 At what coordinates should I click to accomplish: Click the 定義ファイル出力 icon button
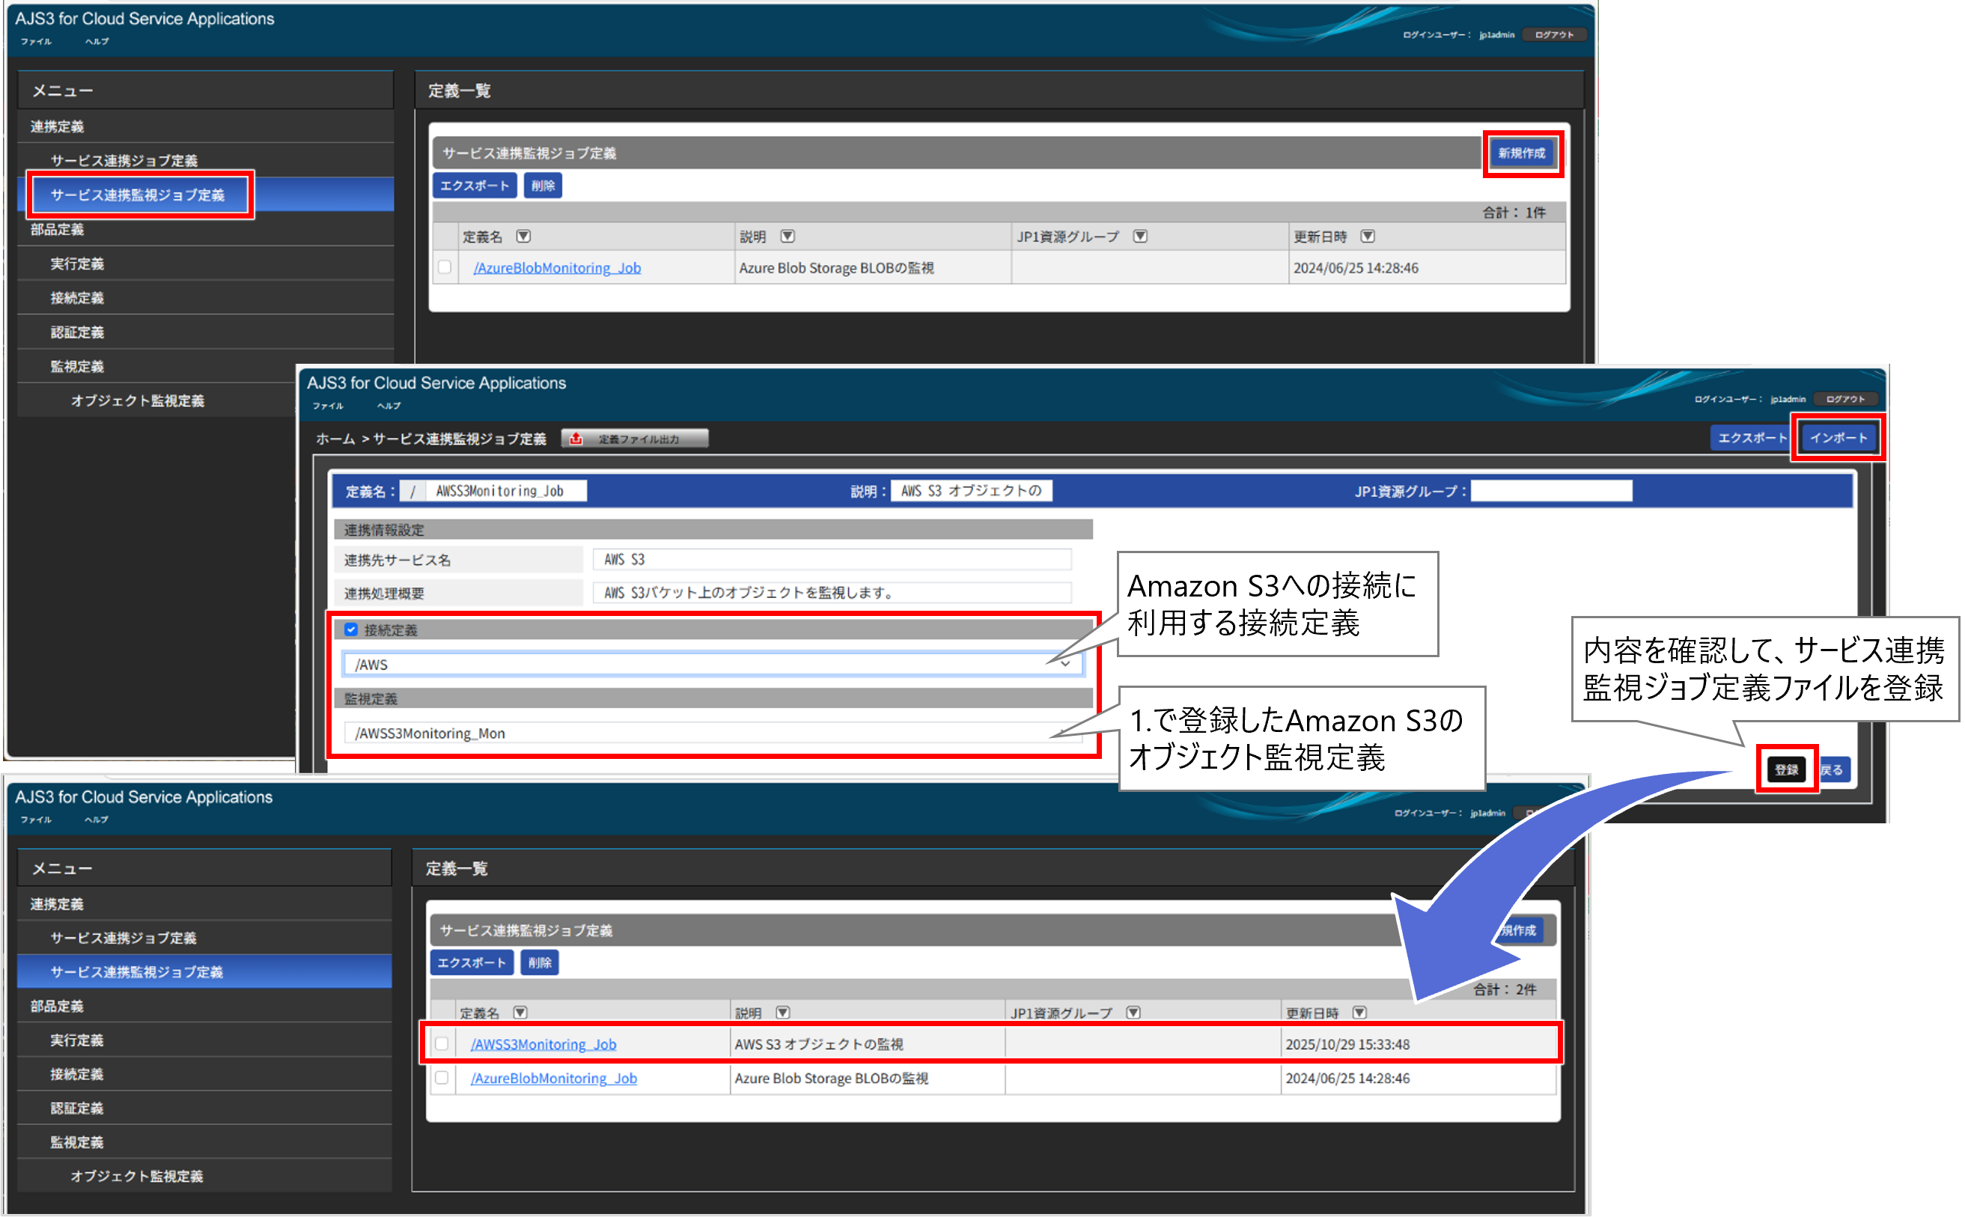(x=635, y=439)
